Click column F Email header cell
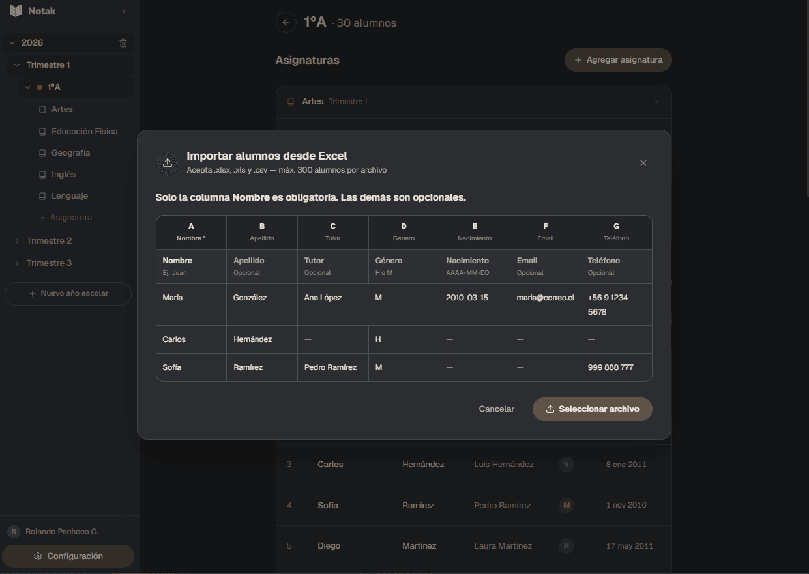Screen dimensions: 809x574 [546, 232]
